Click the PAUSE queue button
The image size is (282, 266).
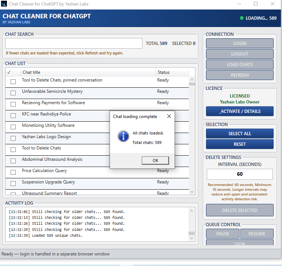[x=223, y=233]
